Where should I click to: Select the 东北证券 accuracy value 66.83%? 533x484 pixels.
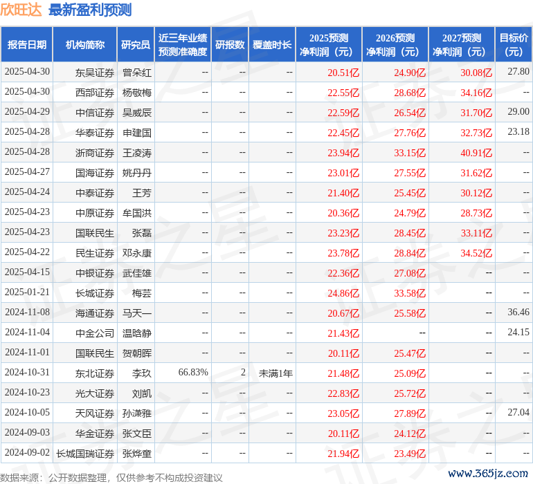pyautogui.click(x=193, y=373)
